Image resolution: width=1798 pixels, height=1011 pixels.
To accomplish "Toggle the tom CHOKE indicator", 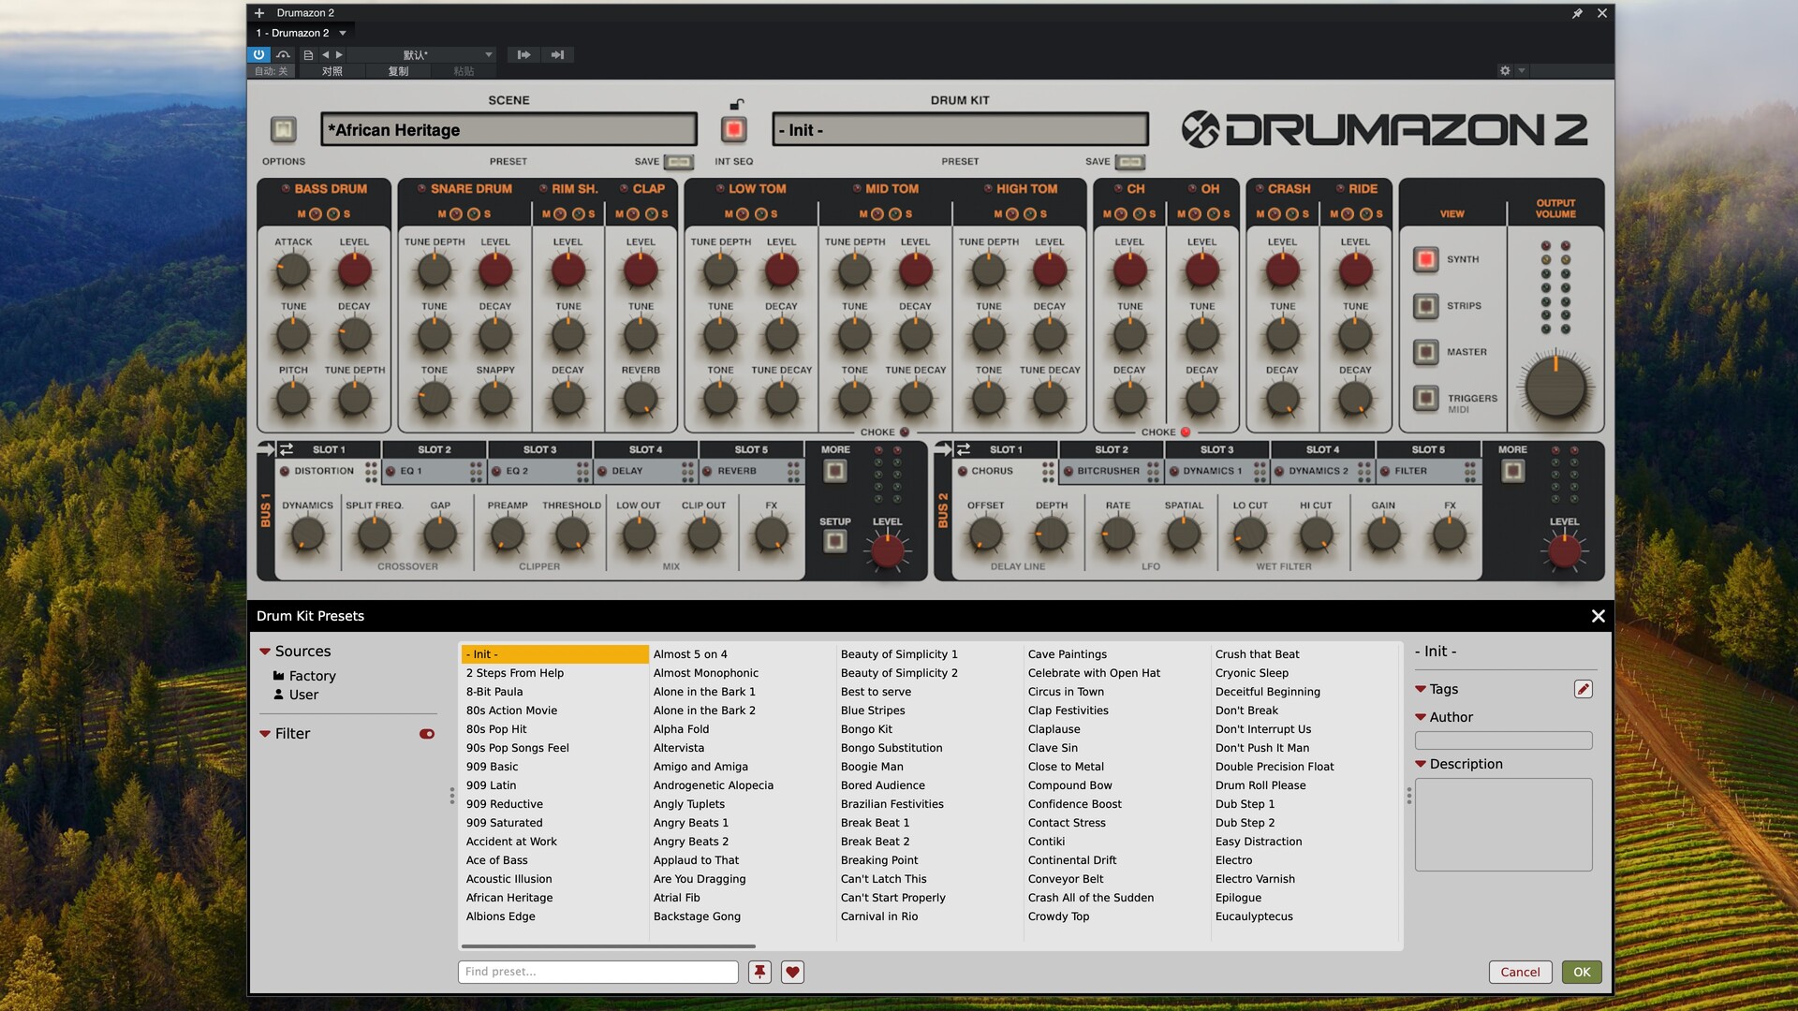I will pyautogui.click(x=905, y=432).
